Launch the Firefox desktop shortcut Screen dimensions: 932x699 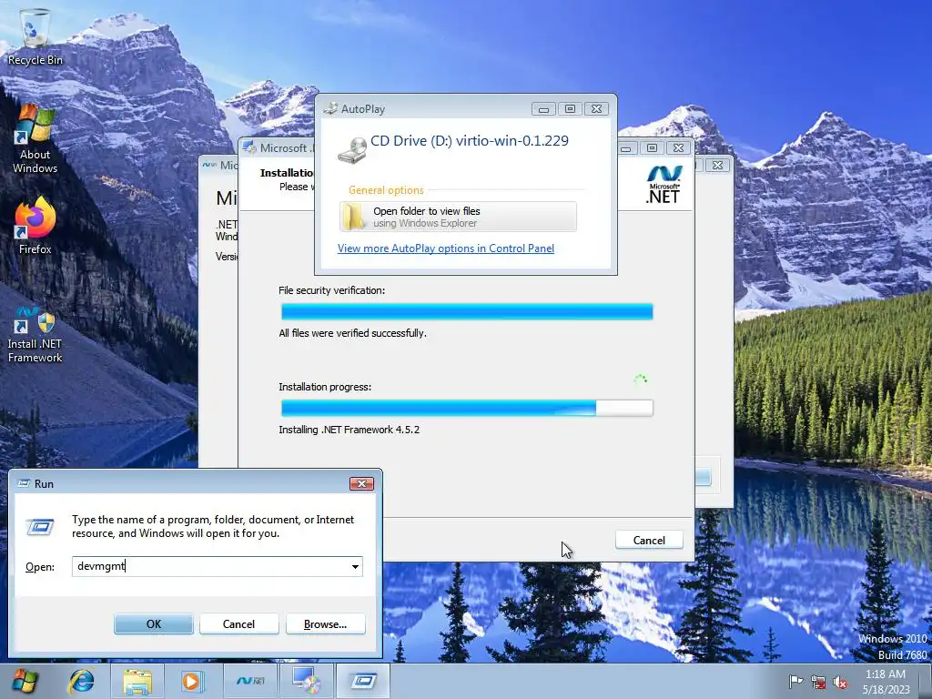(35, 226)
